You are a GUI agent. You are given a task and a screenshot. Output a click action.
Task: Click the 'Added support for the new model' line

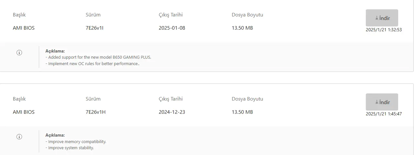point(98,57)
